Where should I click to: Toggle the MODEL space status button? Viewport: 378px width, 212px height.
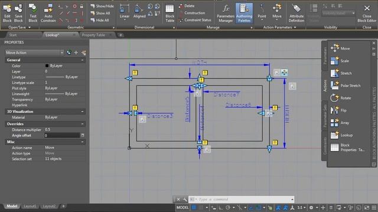click(x=183, y=207)
